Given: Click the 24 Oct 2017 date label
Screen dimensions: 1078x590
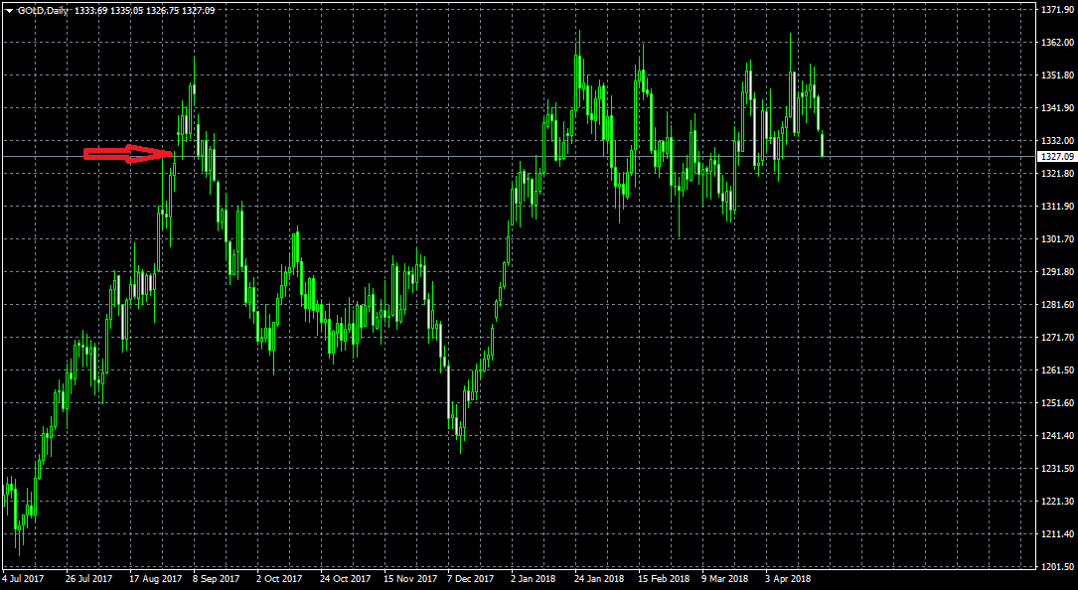Looking at the screenshot, I should pos(345,579).
